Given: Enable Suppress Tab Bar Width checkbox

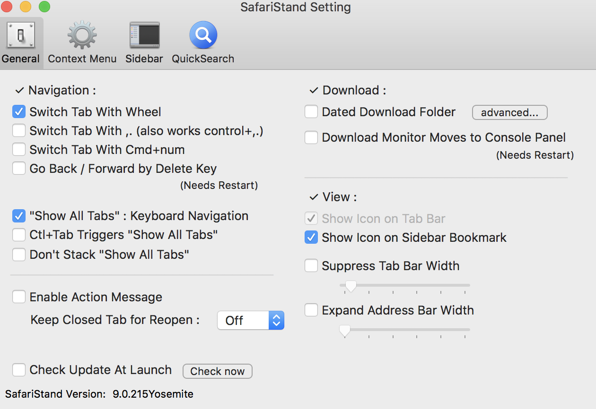Looking at the screenshot, I should coord(311,266).
